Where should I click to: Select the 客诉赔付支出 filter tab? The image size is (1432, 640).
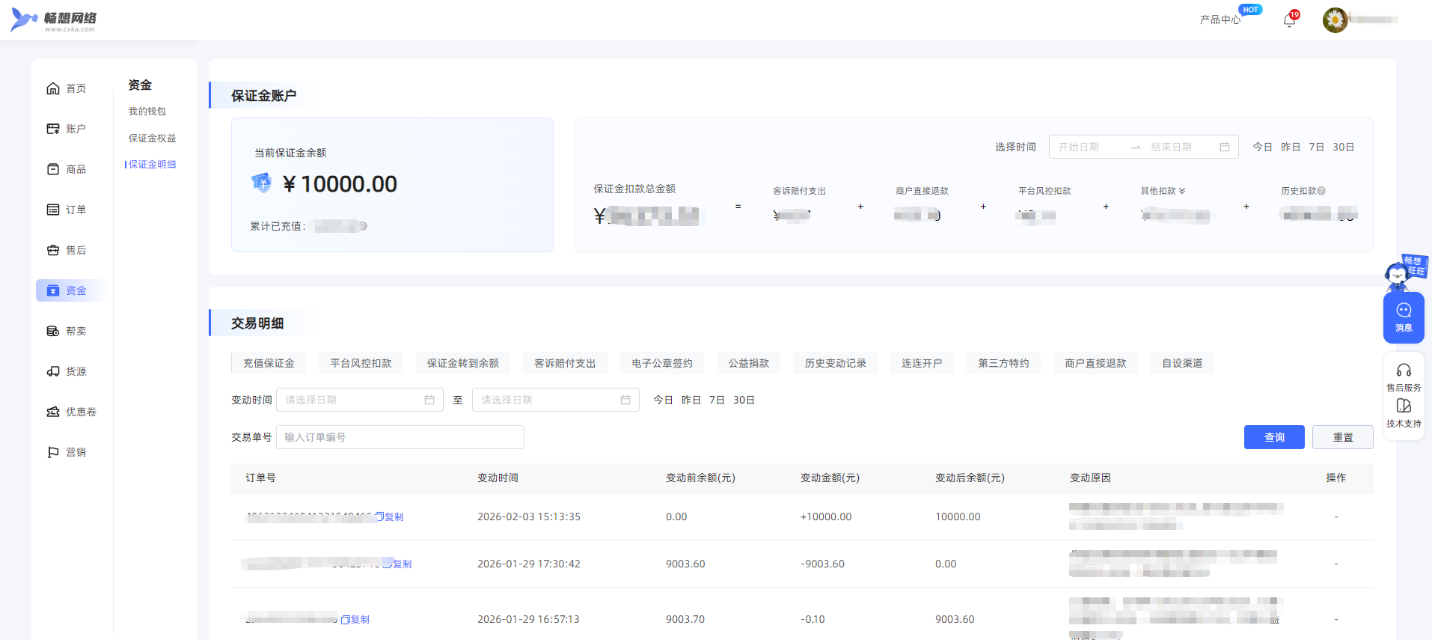coord(565,363)
